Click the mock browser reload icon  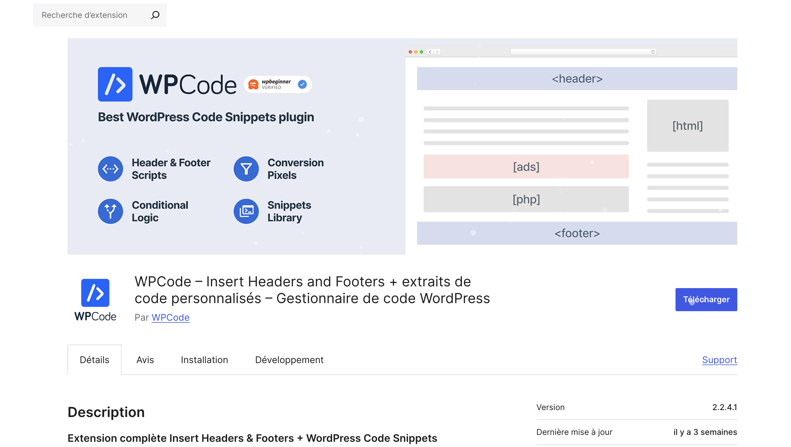tap(653, 52)
